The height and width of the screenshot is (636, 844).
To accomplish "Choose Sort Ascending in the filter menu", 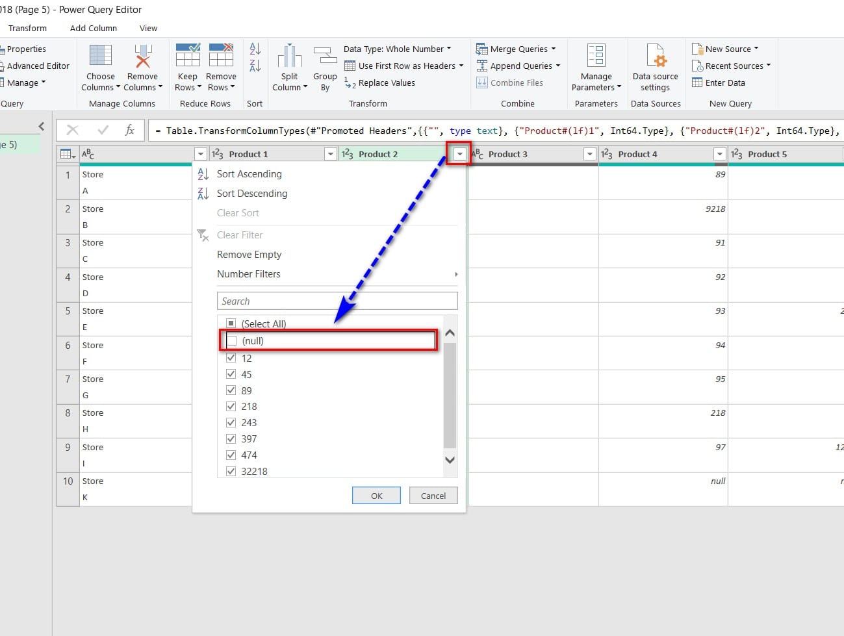I will (249, 174).
